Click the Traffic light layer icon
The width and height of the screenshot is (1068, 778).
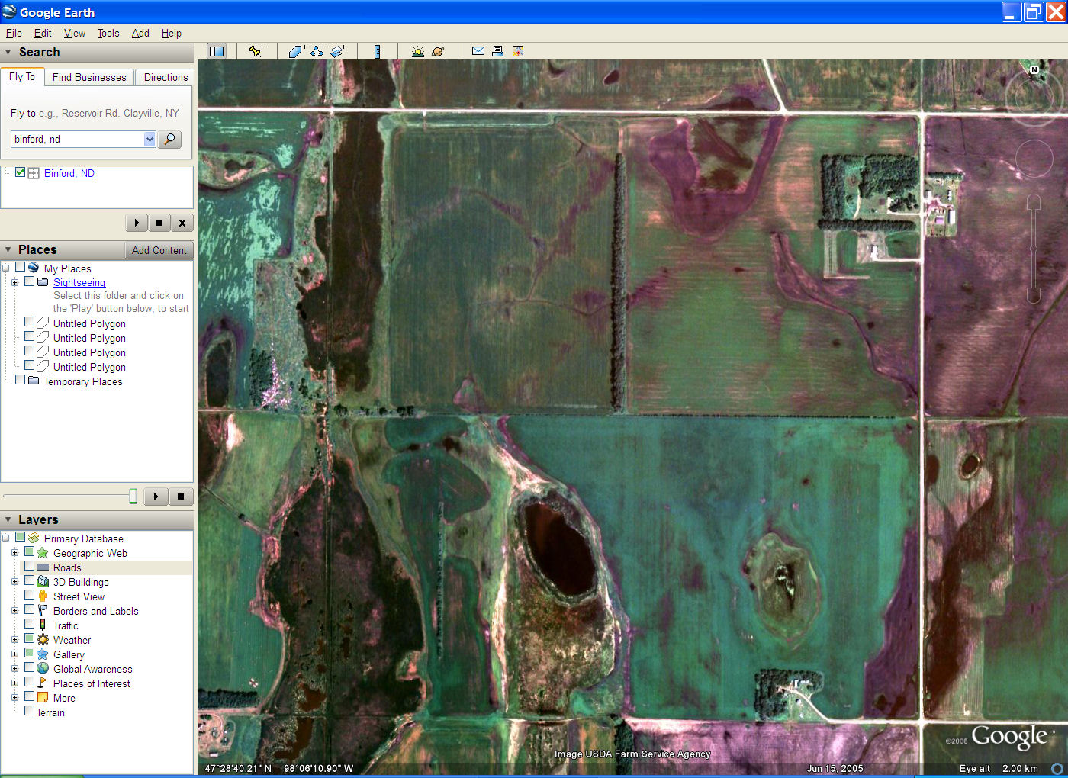click(43, 625)
